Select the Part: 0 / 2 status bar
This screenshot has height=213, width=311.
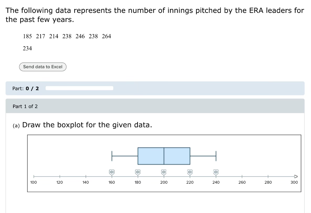click(x=25, y=88)
